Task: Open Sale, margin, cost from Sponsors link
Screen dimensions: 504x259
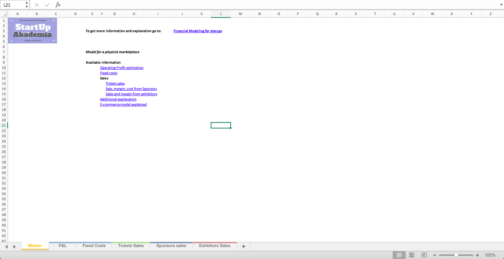Action: (x=131, y=89)
